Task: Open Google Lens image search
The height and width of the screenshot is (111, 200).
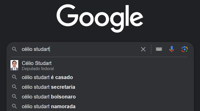Action: 184,49
